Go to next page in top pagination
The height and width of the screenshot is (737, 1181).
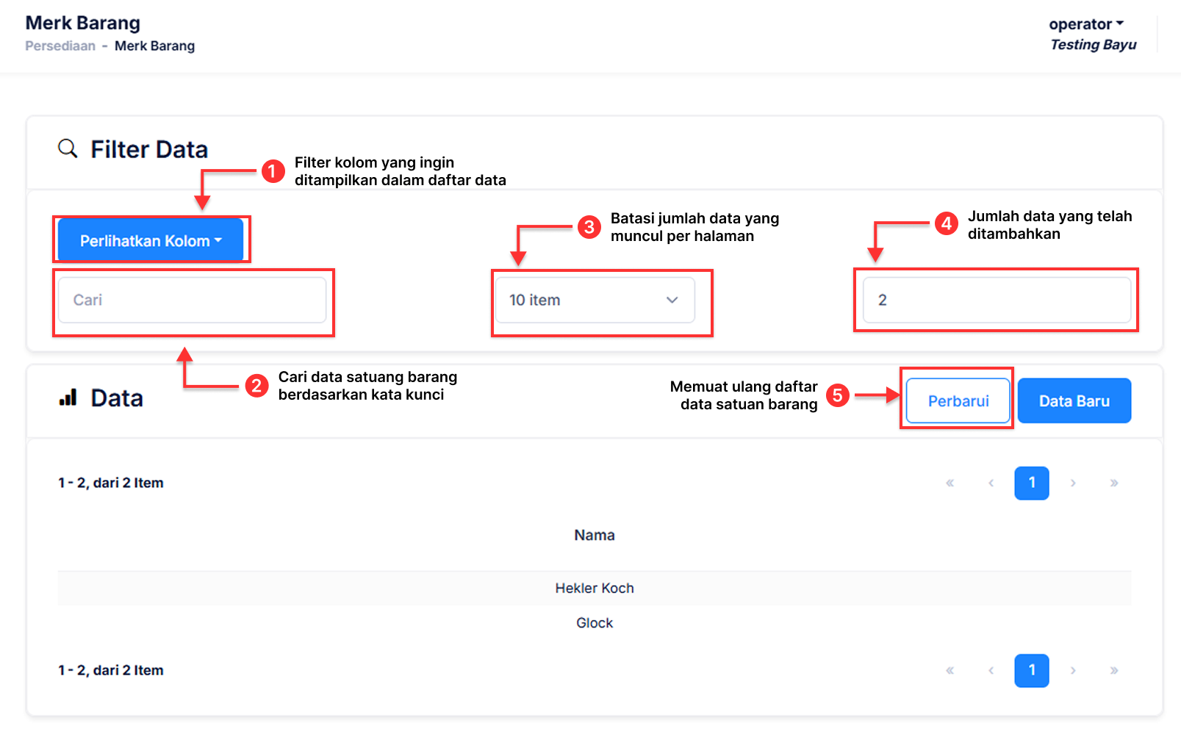pos(1073,483)
